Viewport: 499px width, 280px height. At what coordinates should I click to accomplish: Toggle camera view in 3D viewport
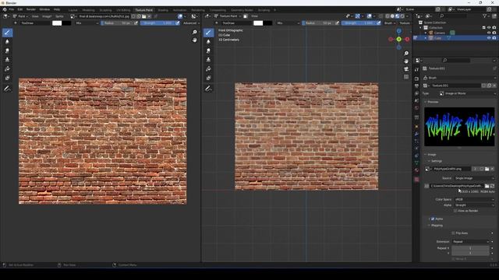(x=406, y=69)
